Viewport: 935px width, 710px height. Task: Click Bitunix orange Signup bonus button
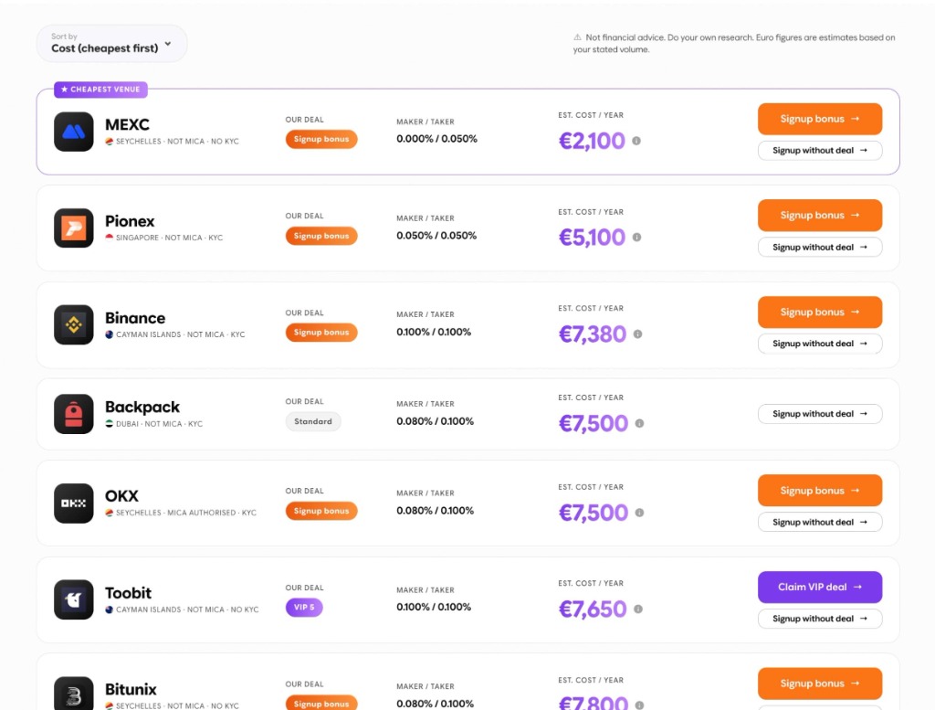pos(820,684)
